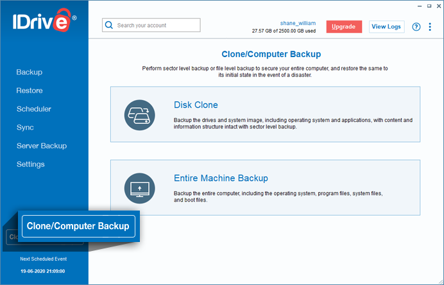Screen dimensions: 444x285
Task: Click the search magnifier icon
Action: click(x=109, y=25)
